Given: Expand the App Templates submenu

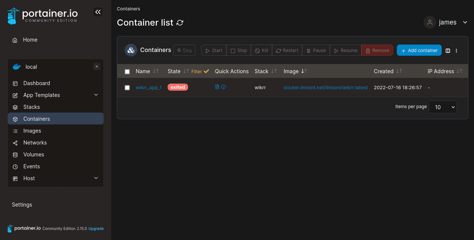Looking at the screenshot, I should 96,95.
